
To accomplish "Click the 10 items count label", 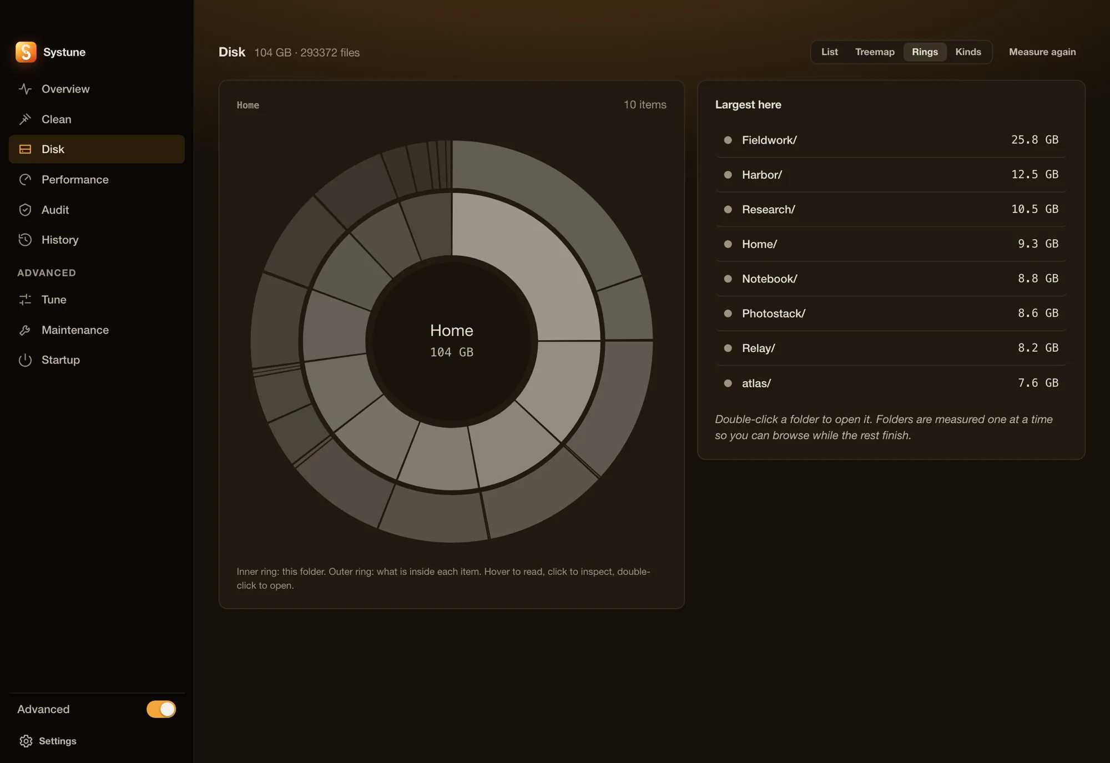I will 645,104.
